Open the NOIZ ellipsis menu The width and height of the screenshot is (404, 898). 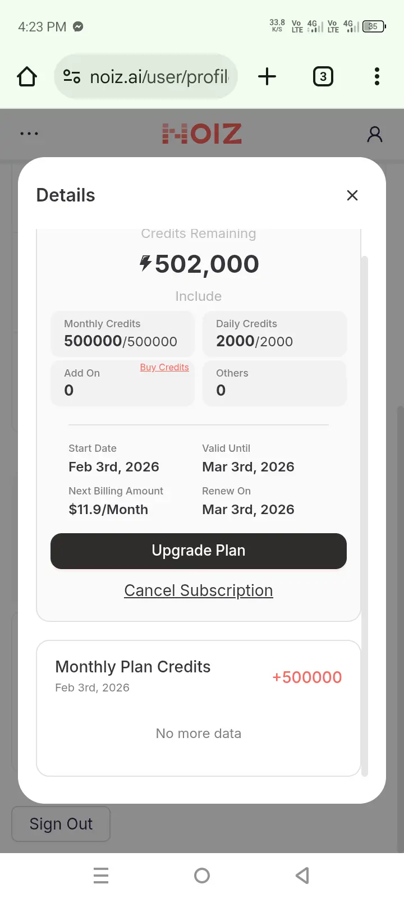pyautogui.click(x=29, y=134)
